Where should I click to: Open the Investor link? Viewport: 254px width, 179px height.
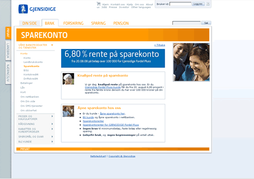coord(124,7)
